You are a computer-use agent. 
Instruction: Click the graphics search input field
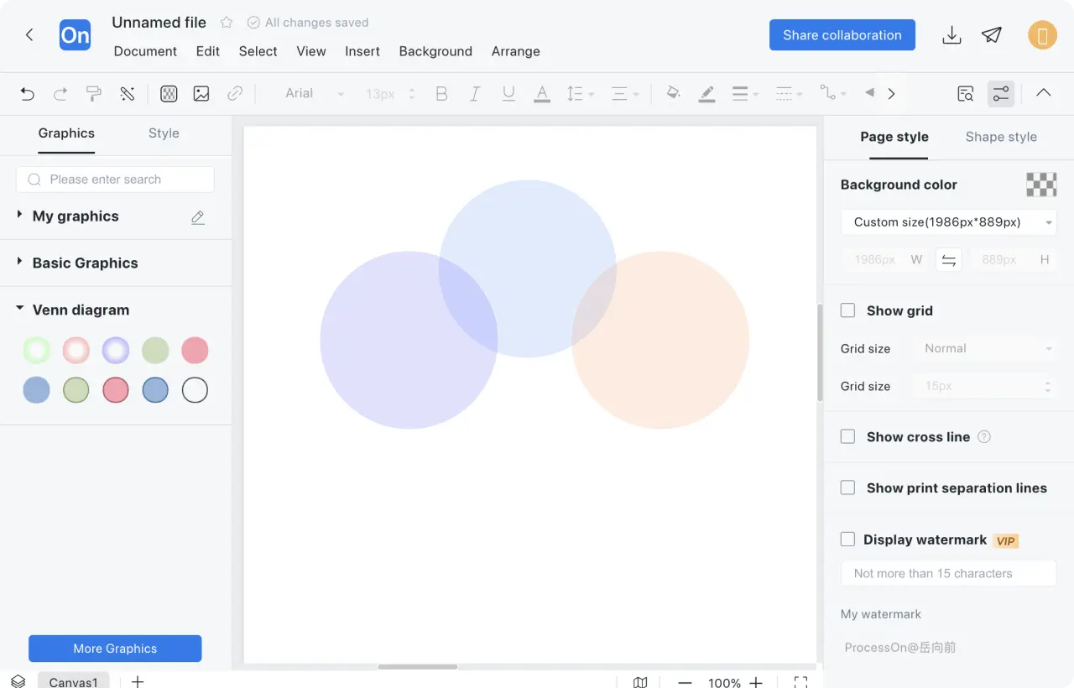click(115, 180)
